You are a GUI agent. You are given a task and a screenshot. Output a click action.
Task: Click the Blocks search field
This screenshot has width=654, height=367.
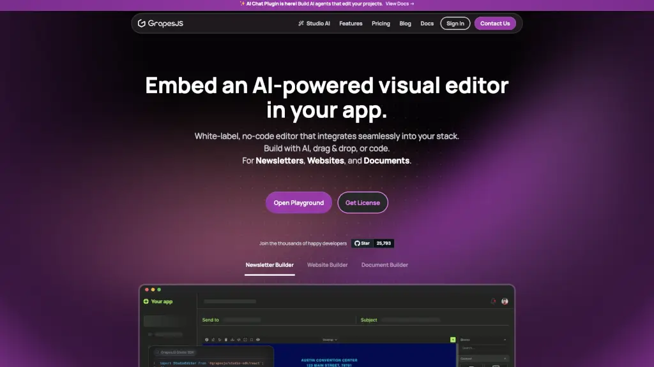click(483, 348)
